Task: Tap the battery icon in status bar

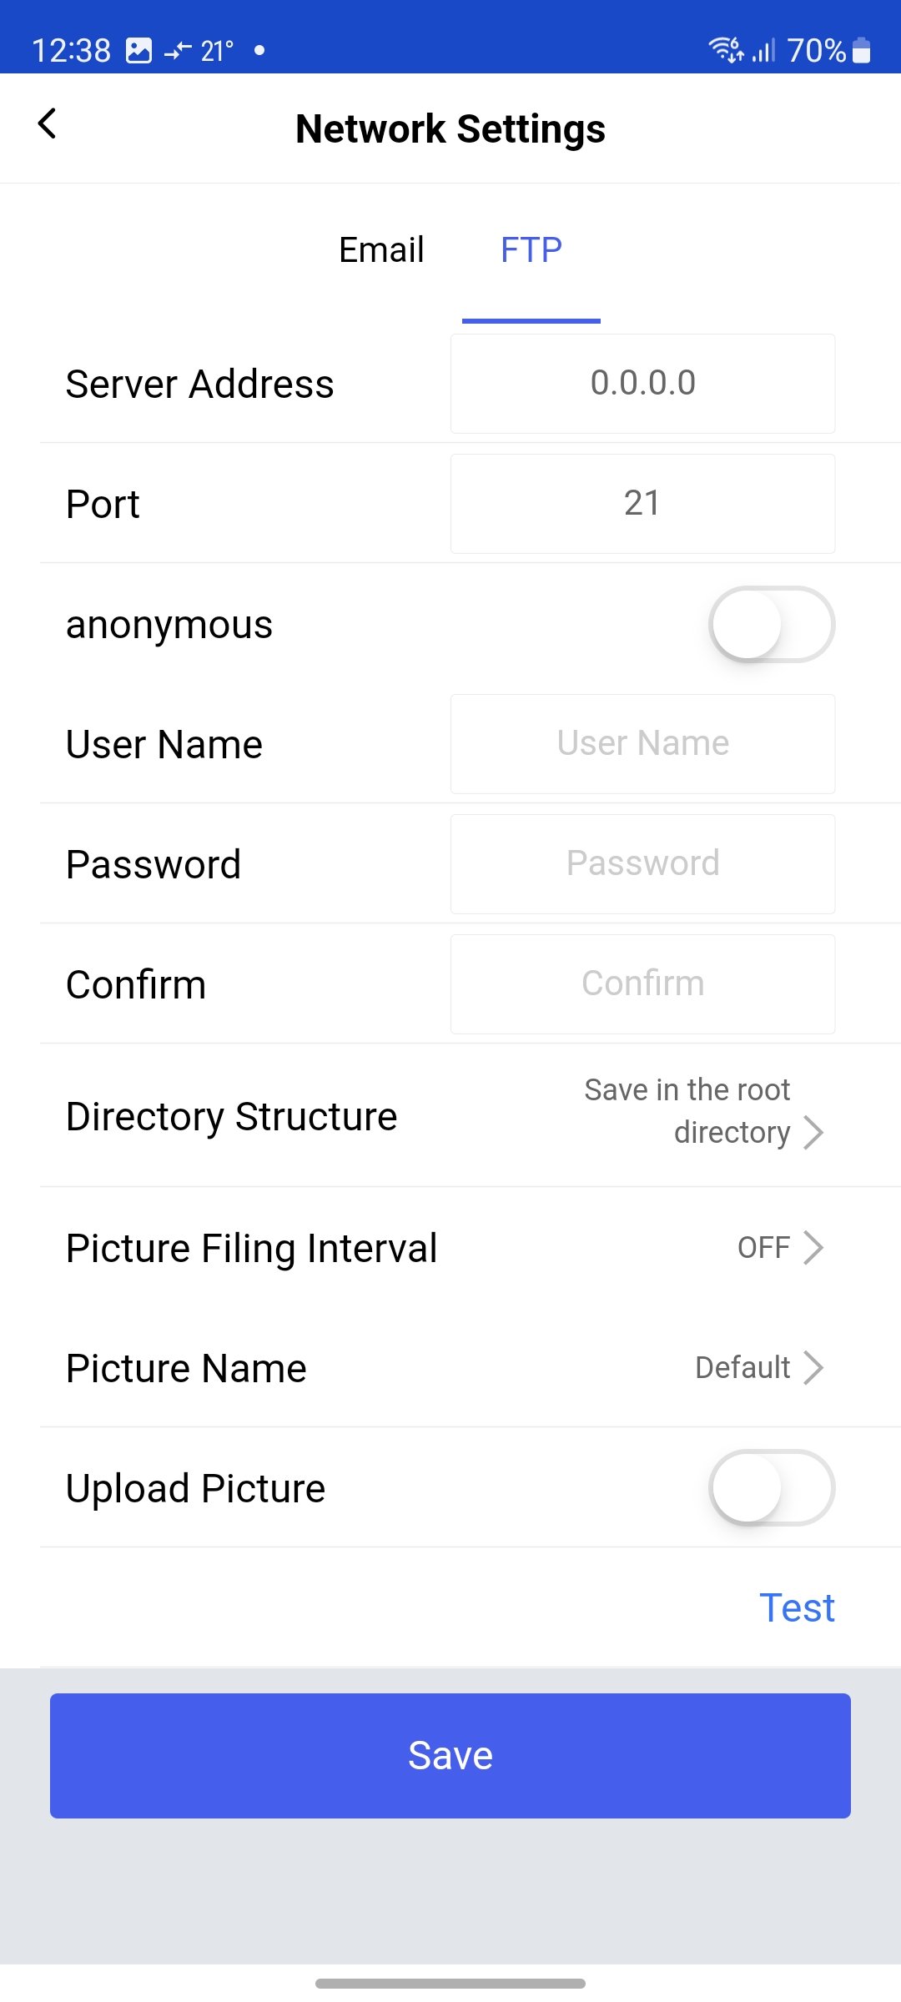Action: click(x=862, y=51)
